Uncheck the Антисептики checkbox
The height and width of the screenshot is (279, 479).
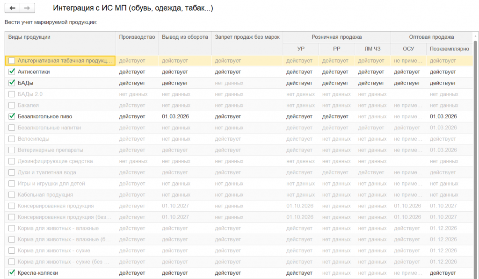(12, 72)
